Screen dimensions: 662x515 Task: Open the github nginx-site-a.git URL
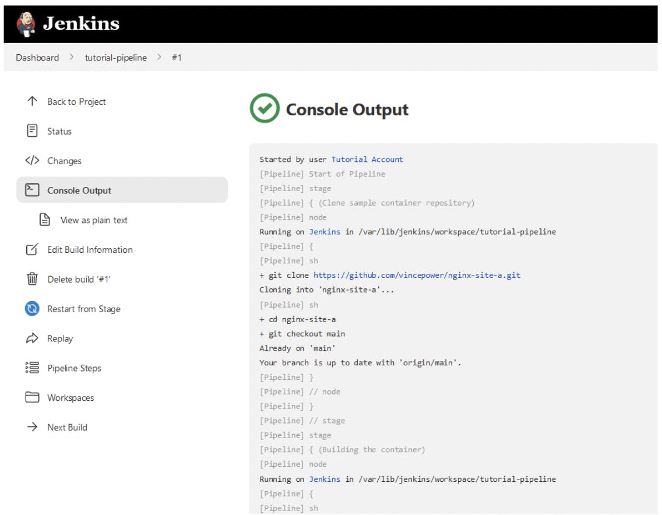pos(417,275)
